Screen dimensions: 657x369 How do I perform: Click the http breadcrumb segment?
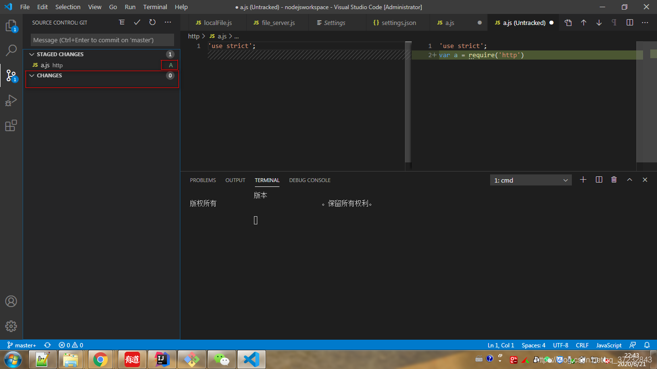193,36
